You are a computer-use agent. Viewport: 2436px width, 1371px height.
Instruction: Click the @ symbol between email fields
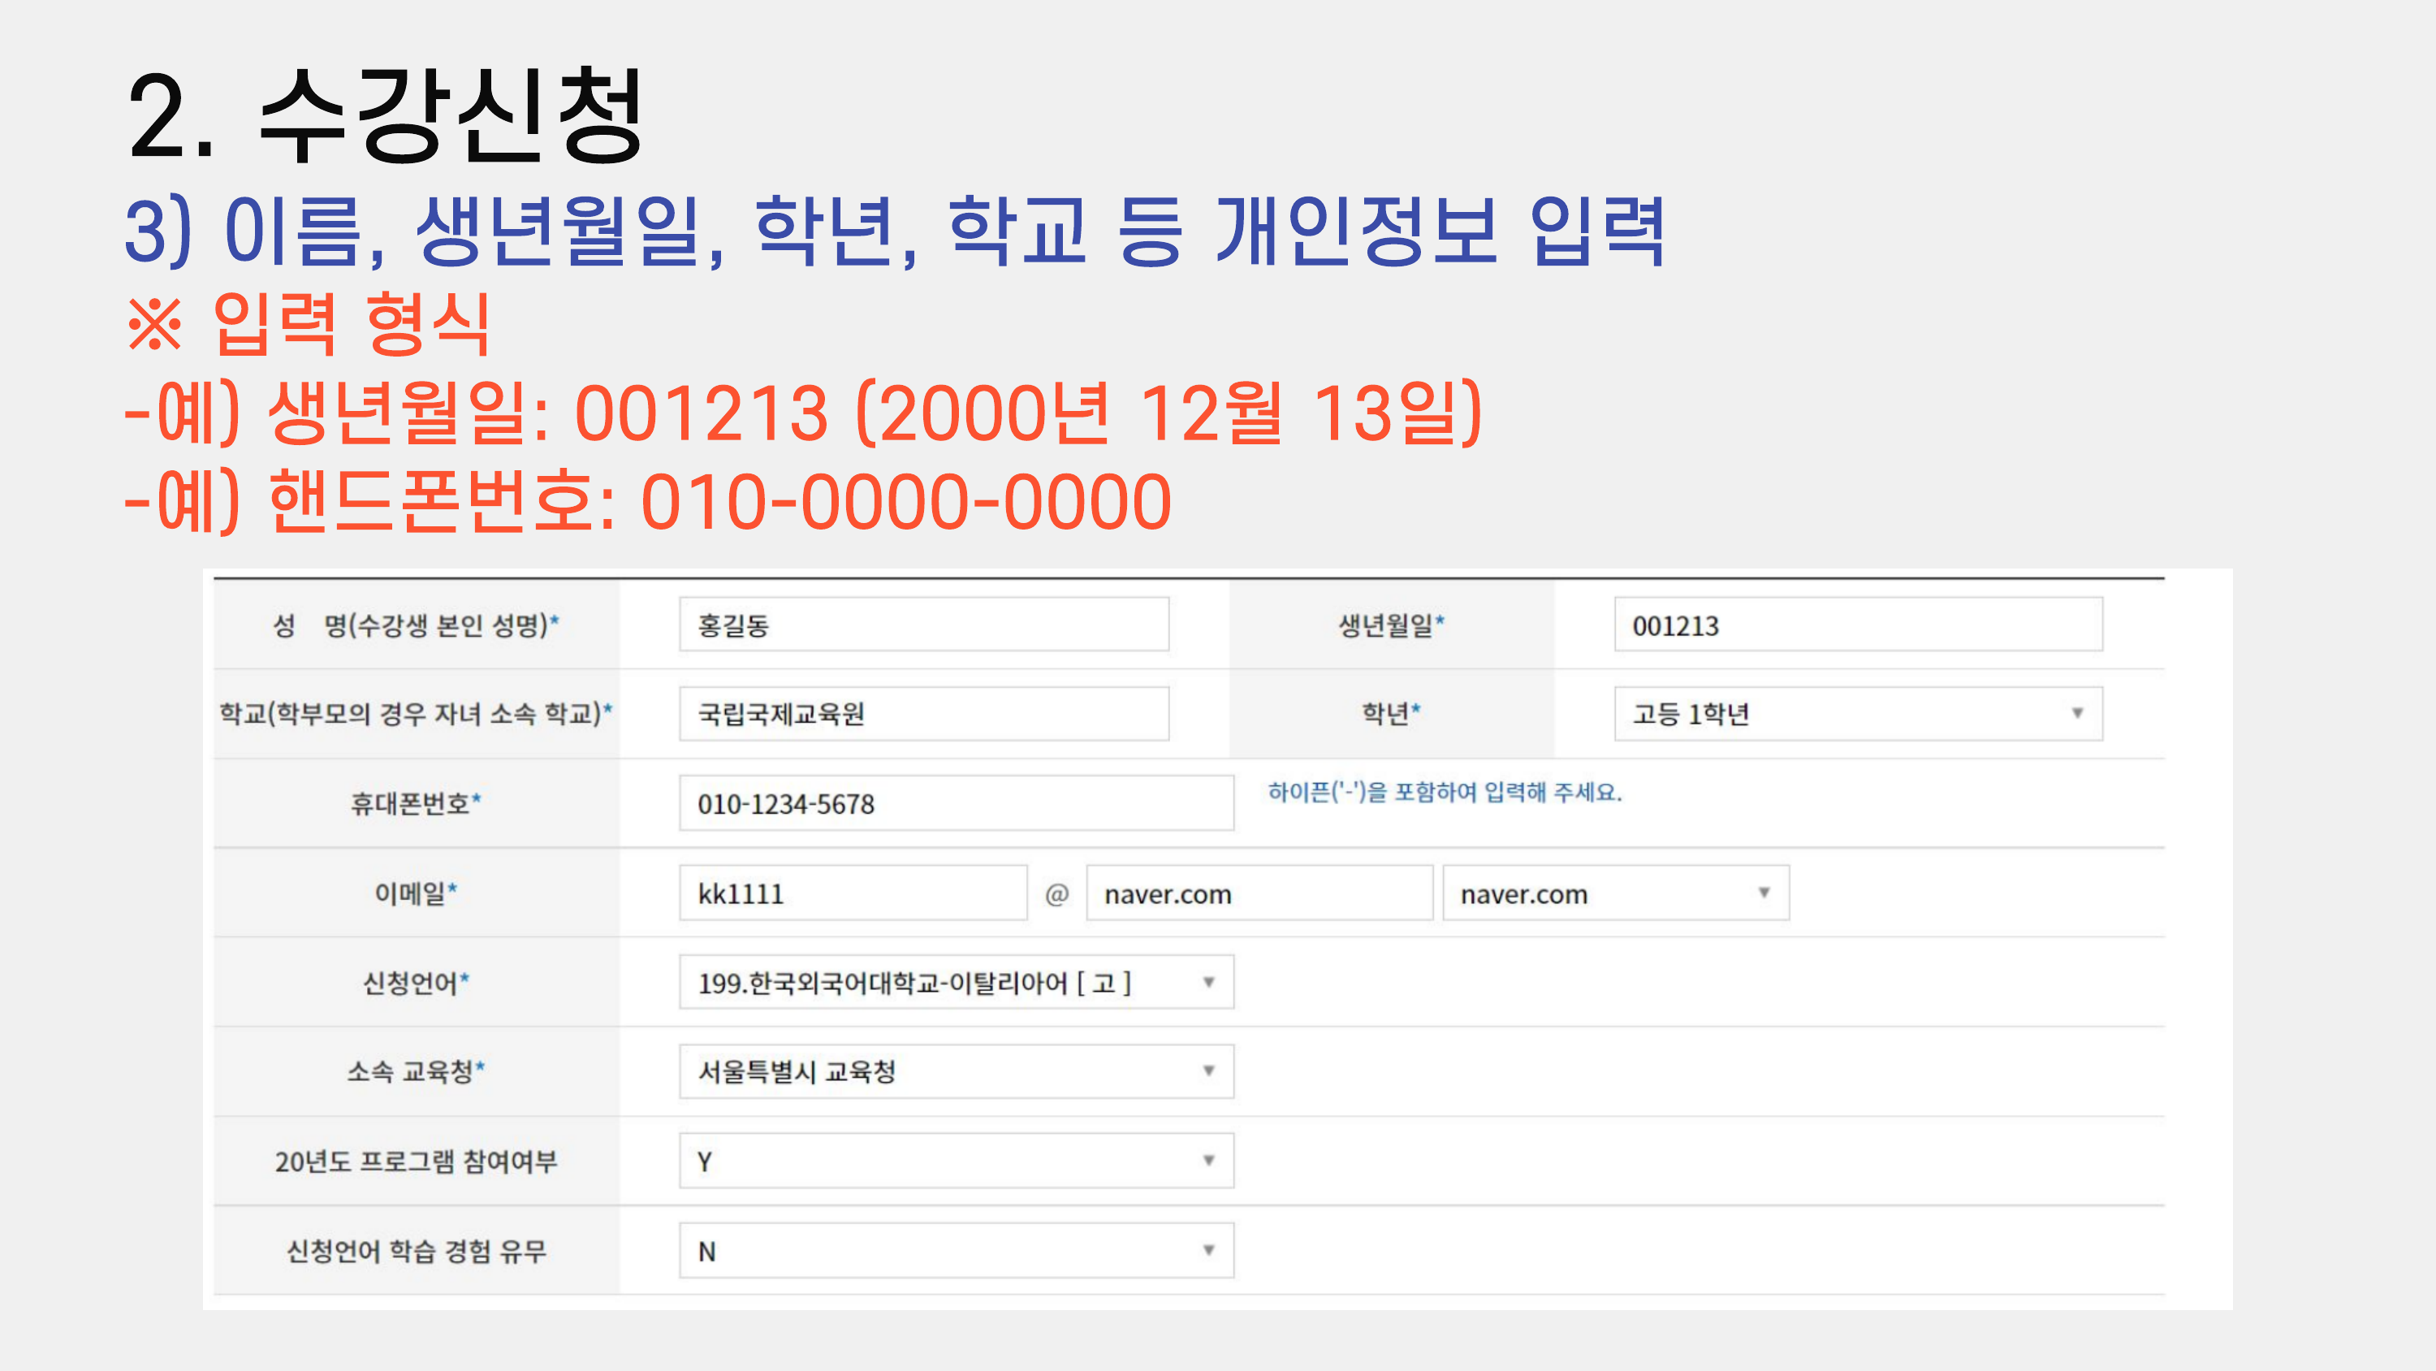[1056, 894]
